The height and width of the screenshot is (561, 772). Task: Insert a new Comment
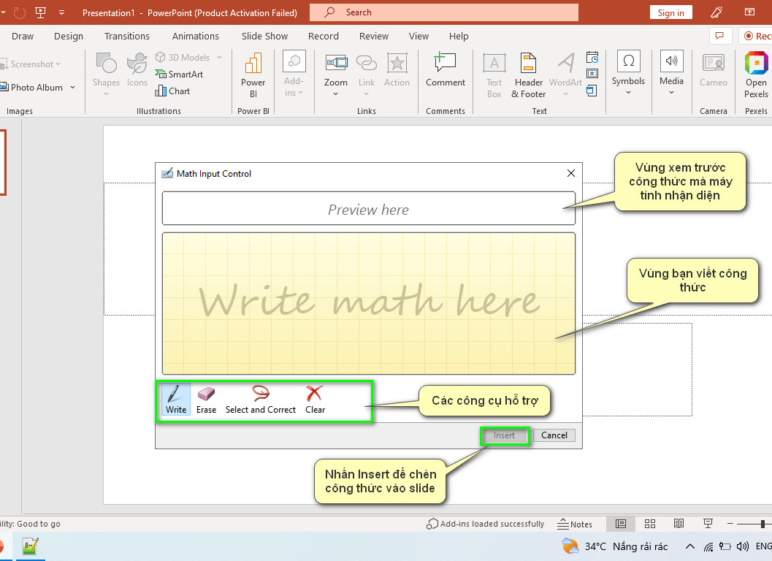[445, 69]
